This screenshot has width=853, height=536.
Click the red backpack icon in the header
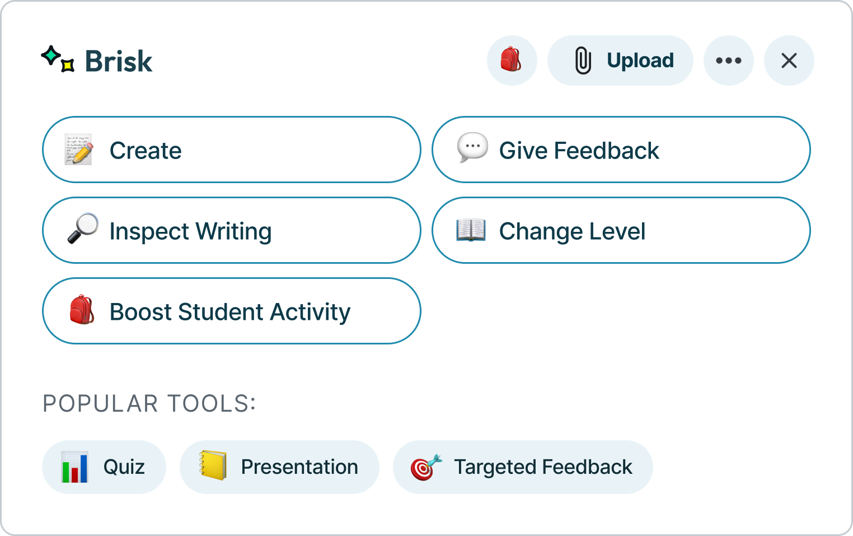(512, 60)
